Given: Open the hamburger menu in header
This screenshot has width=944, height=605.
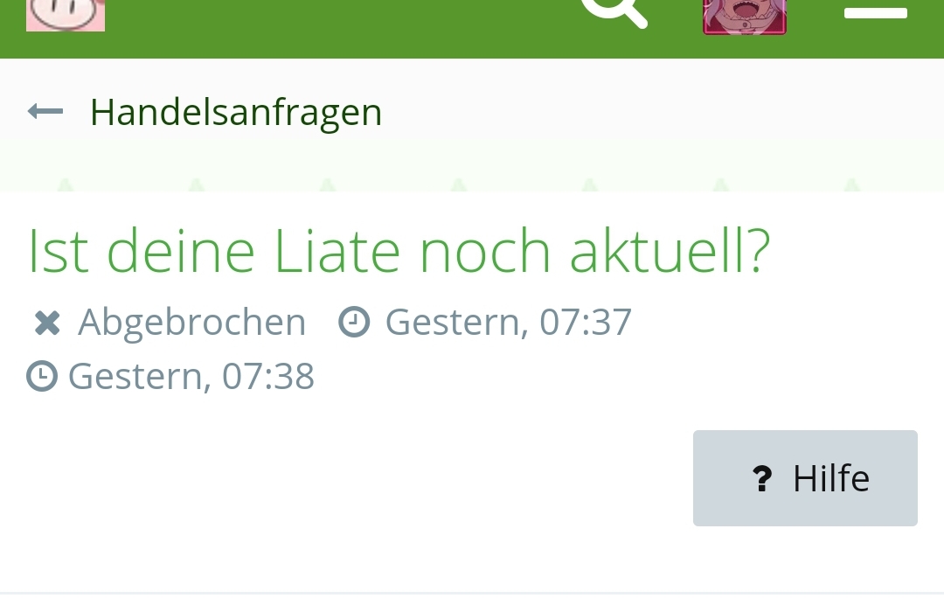Looking at the screenshot, I should [875, 13].
